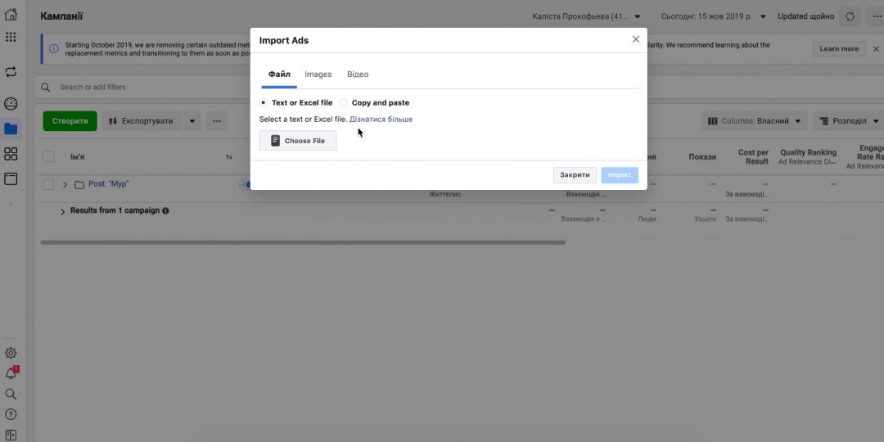The width and height of the screenshot is (884, 442).
Task: Expand the Post "Мур" campaign row
Action: [x=65, y=185]
